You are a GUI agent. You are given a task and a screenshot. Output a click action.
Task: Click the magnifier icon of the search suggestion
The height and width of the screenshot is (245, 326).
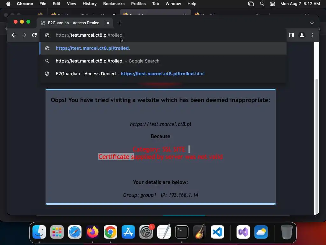47,61
